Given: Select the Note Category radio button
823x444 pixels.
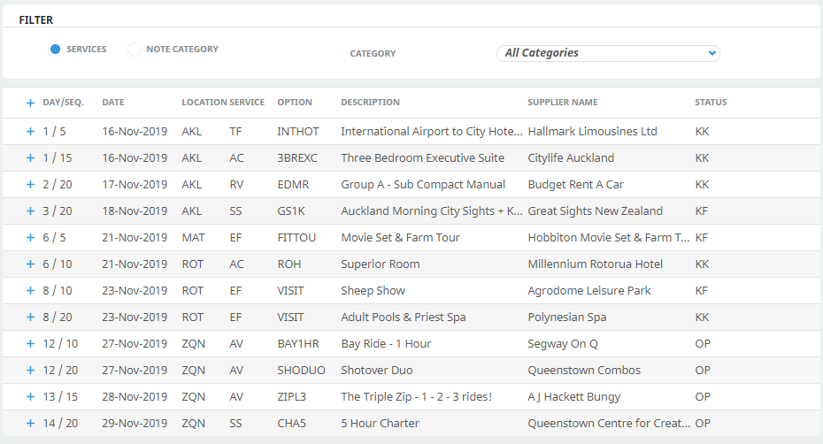Looking at the screenshot, I should 135,50.
